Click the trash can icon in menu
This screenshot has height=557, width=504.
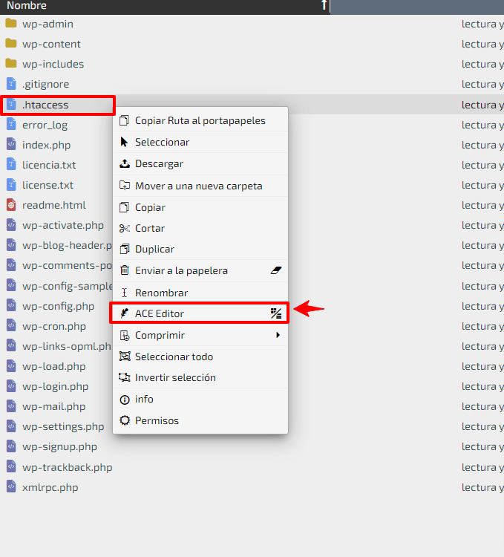coord(124,270)
